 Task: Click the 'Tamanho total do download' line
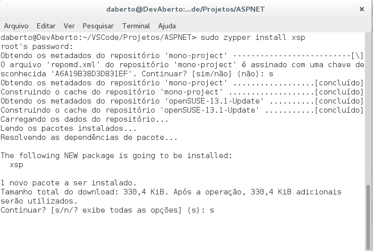point(171,192)
